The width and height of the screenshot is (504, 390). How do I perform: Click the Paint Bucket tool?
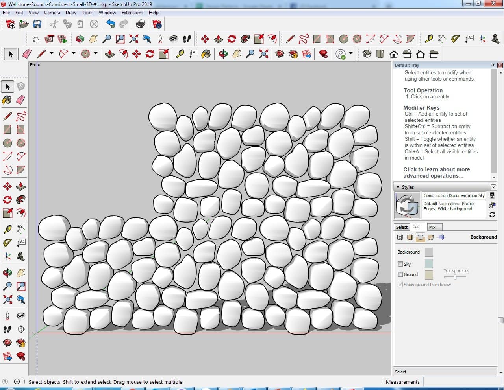[7, 100]
